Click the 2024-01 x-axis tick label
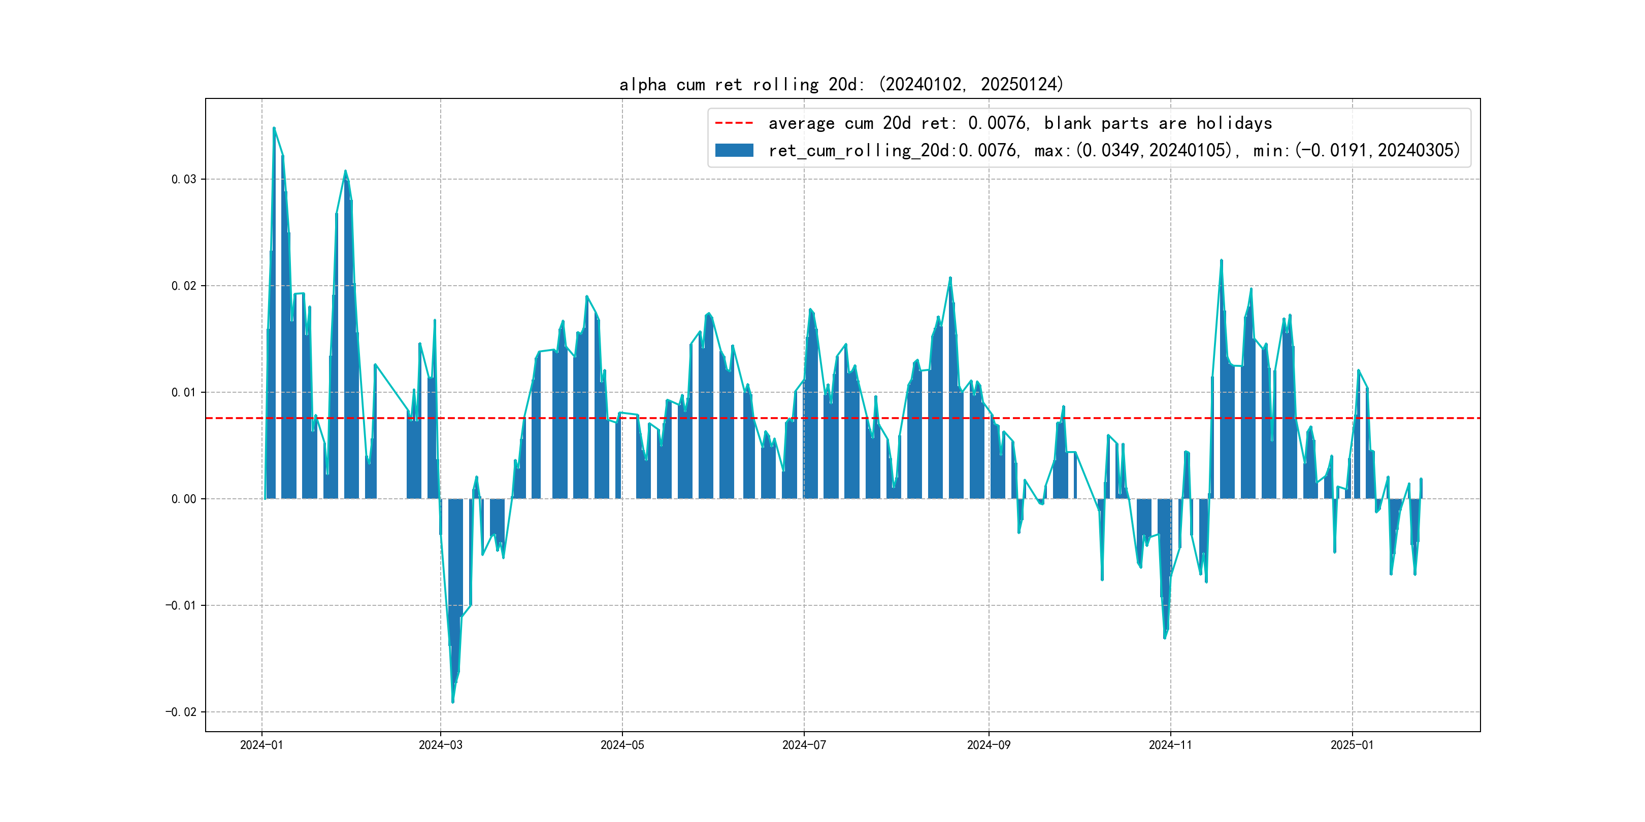 (261, 745)
